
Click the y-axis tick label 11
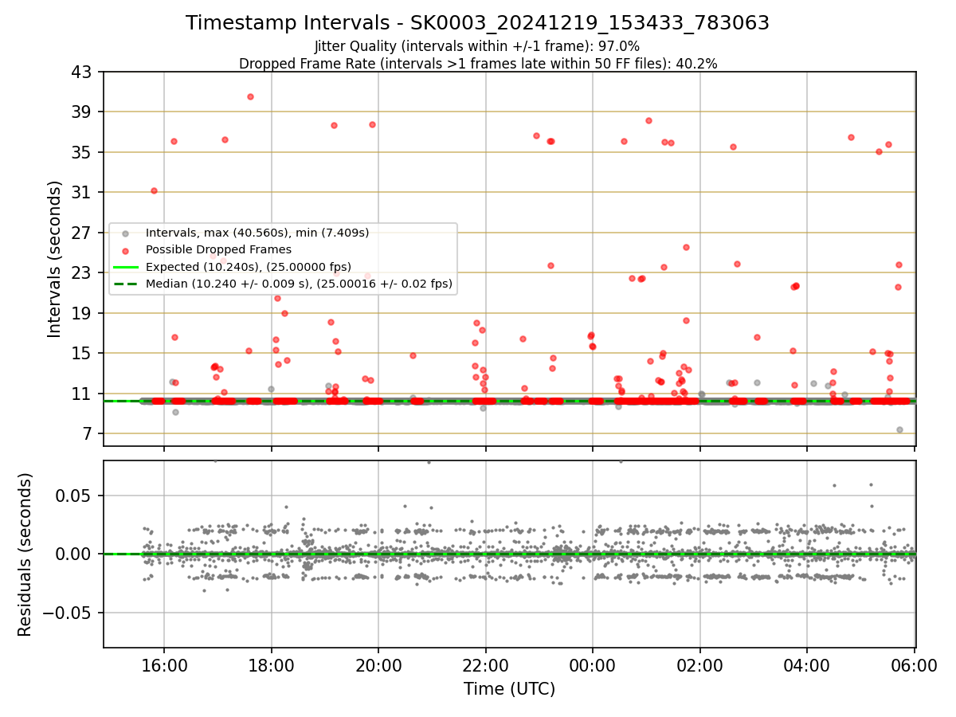[83, 394]
